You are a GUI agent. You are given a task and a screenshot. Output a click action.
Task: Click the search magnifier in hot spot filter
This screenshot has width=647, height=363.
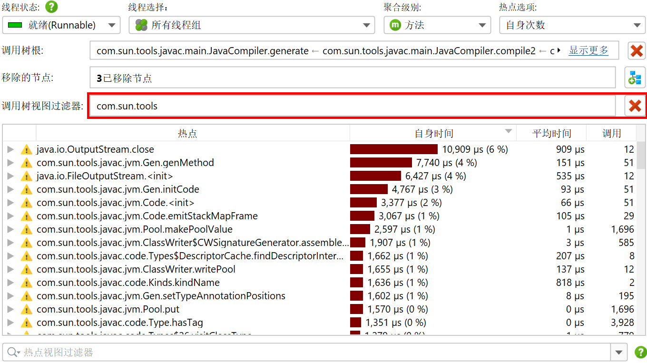coord(12,353)
